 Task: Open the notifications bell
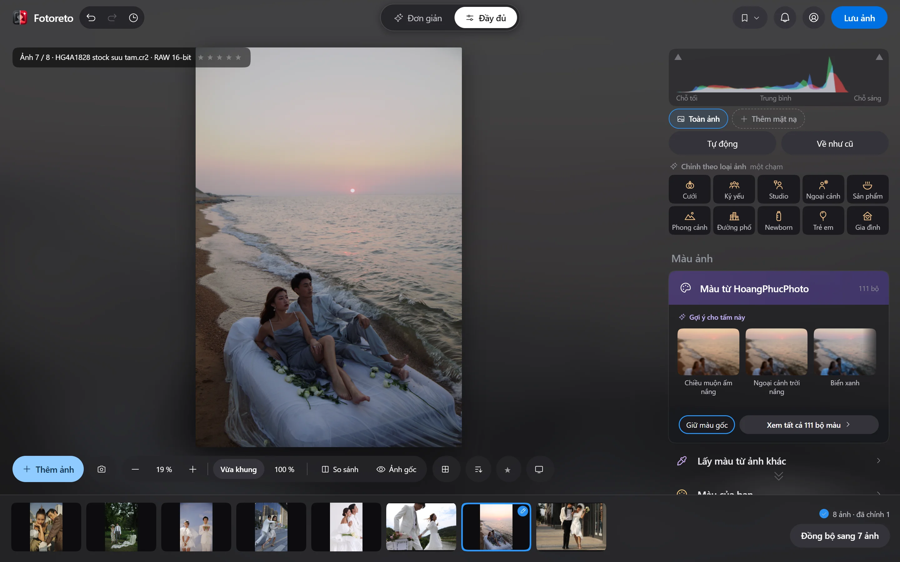[785, 17]
